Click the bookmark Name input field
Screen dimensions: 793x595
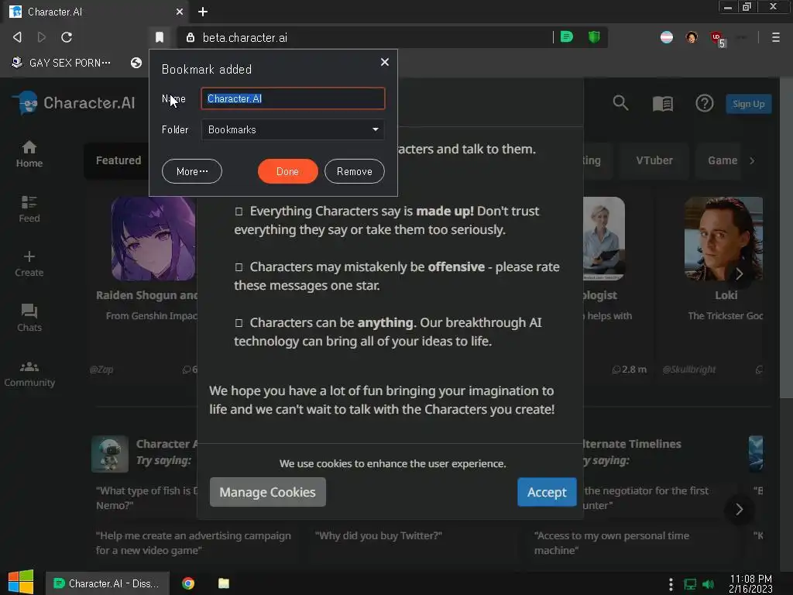click(293, 98)
